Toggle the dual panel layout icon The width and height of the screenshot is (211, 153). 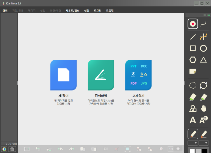(205, 15)
